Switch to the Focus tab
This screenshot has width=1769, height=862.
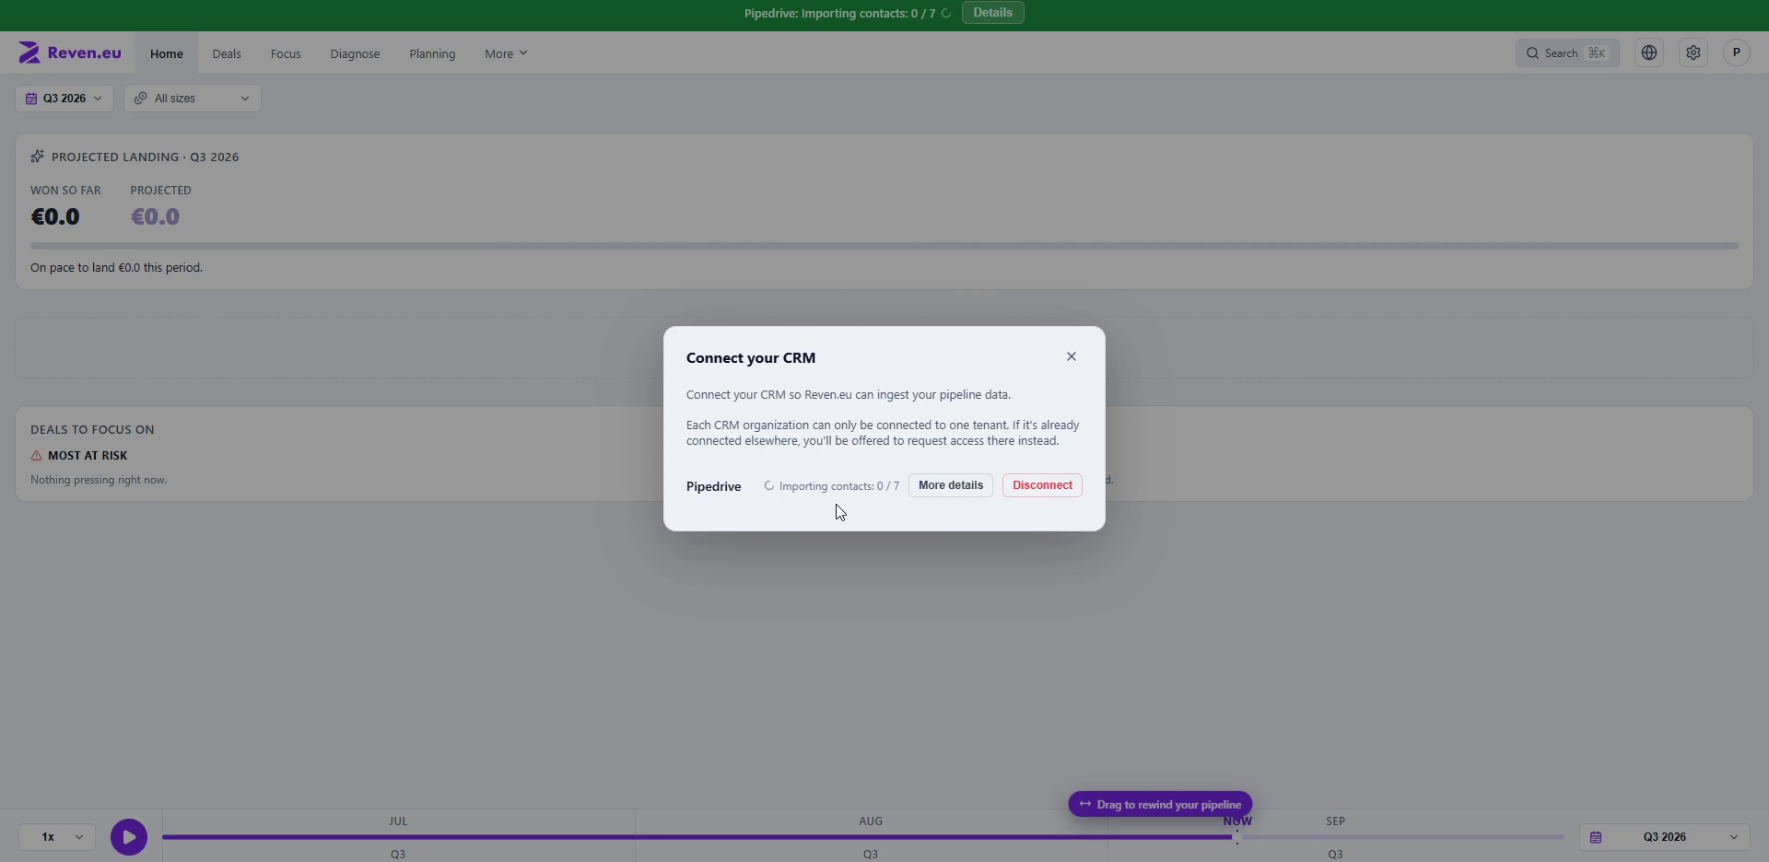[x=286, y=53]
